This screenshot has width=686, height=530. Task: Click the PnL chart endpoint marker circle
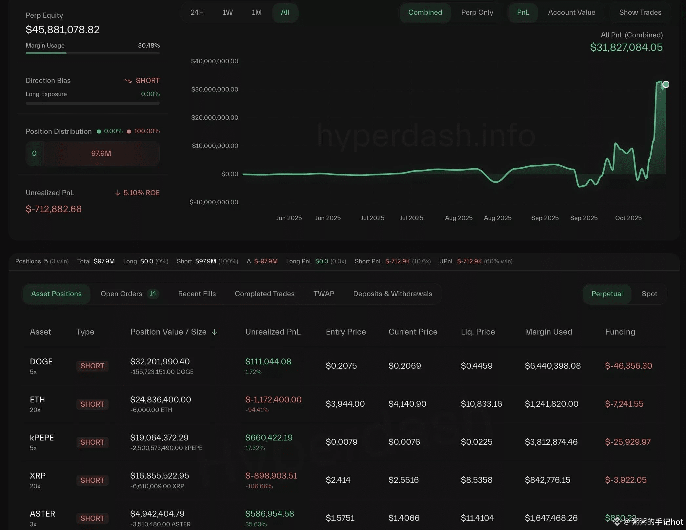click(x=666, y=85)
